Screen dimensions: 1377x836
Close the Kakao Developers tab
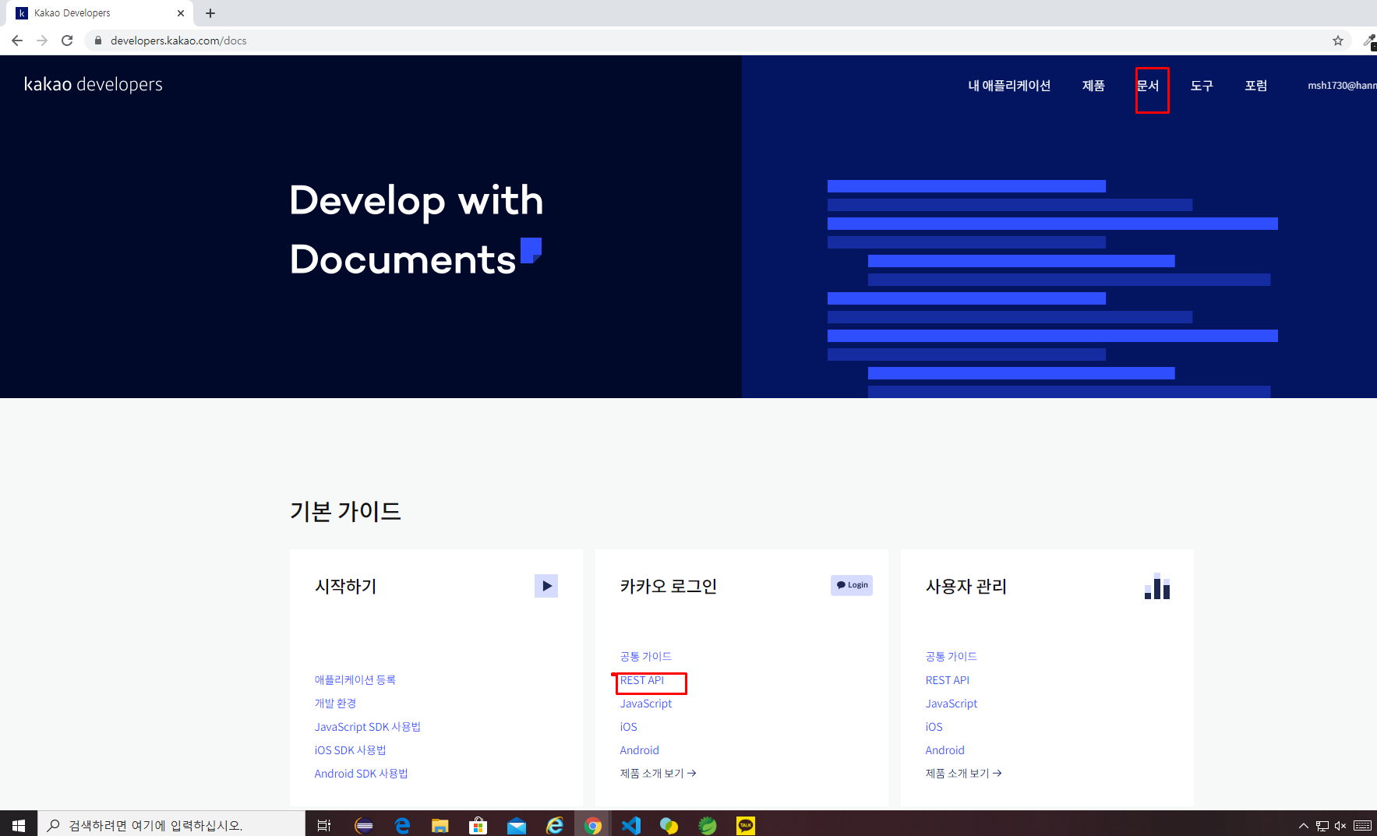pos(181,13)
